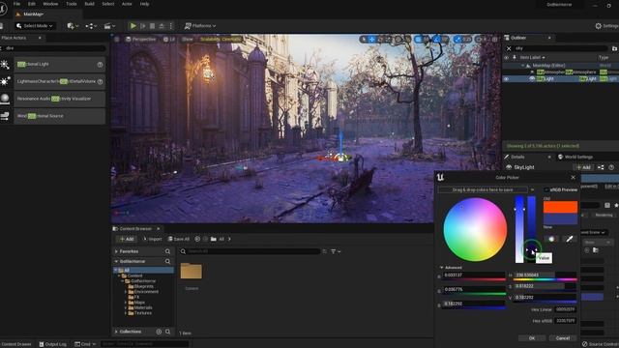Screen dimensions: 619x348
Task: Open the Window menu
Action: [x=50, y=4]
